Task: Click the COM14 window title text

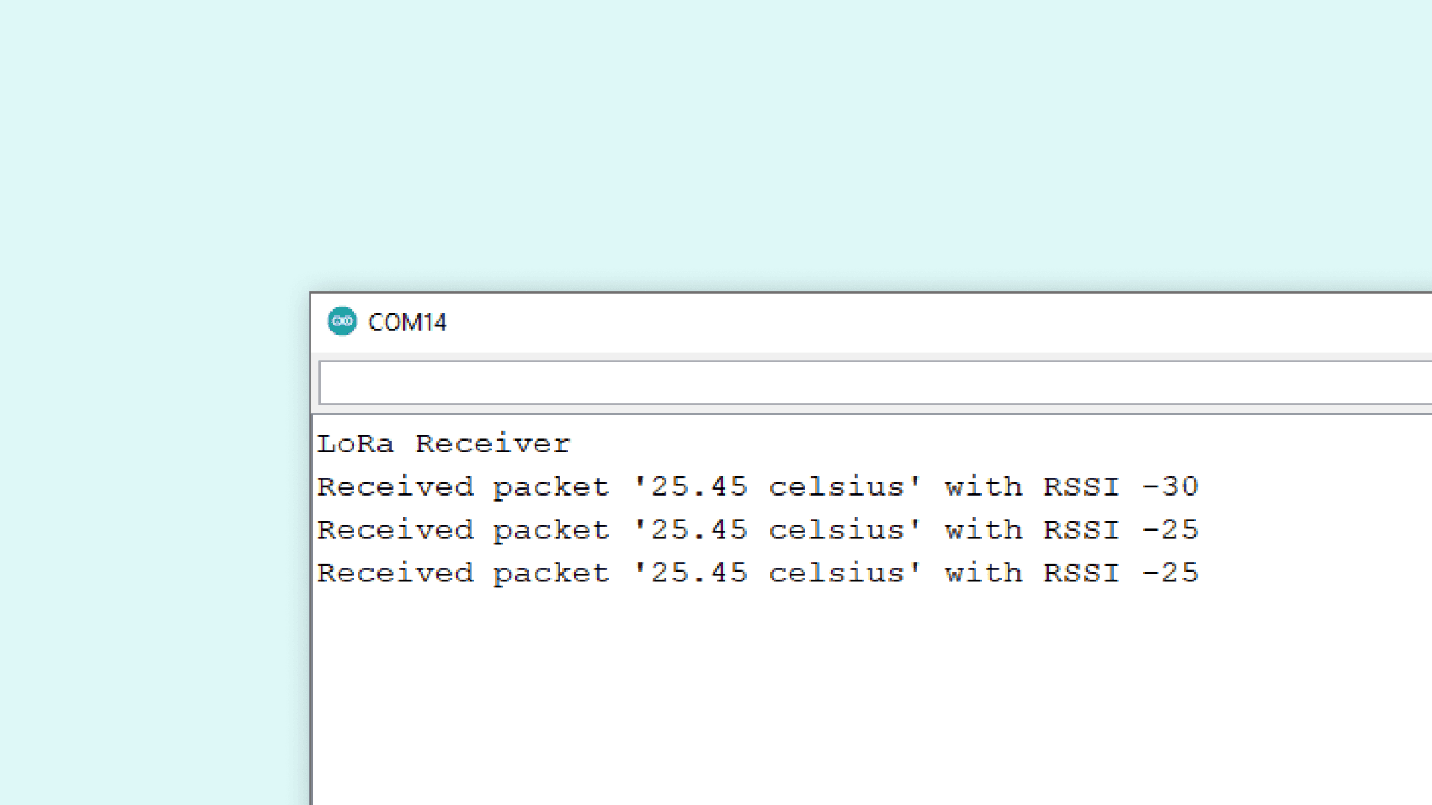Action: coord(407,322)
